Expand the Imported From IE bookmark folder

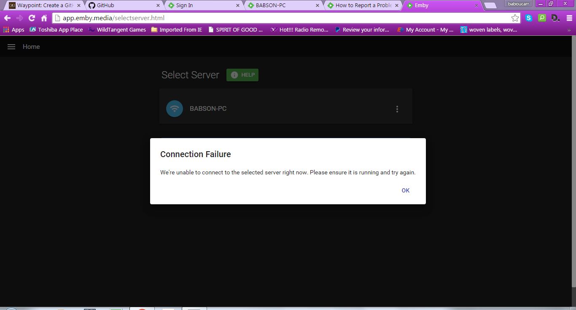tap(177, 30)
